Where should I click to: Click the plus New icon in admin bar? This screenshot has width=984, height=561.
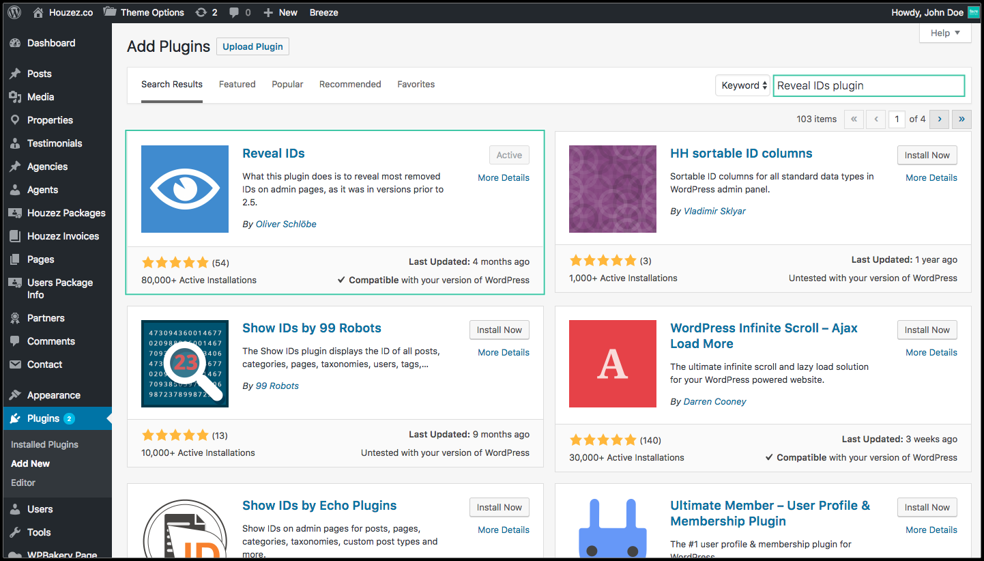coord(268,12)
